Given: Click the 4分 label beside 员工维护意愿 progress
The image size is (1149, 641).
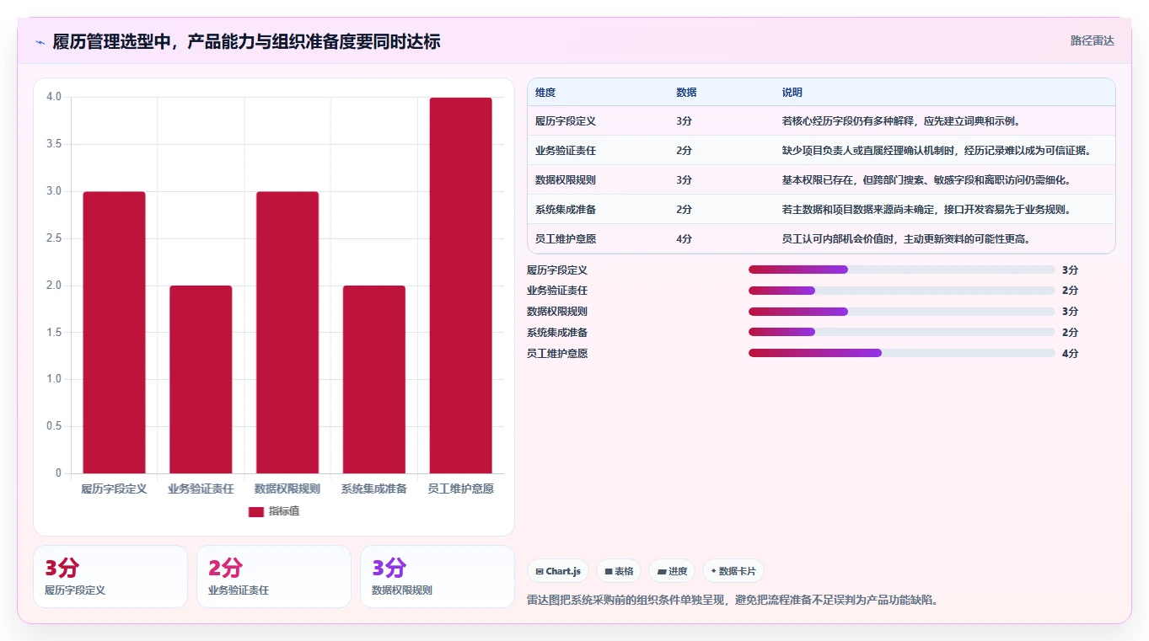Looking at the screenshot, I should pos(1070,353).
